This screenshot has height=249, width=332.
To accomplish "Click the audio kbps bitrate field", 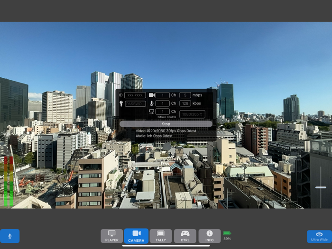I will (185, 103).
